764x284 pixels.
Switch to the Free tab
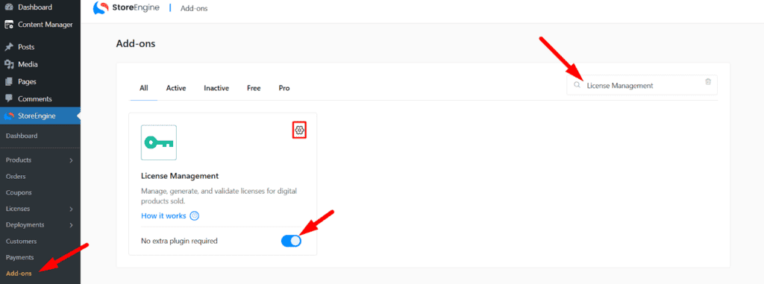[x=254, y=88]
